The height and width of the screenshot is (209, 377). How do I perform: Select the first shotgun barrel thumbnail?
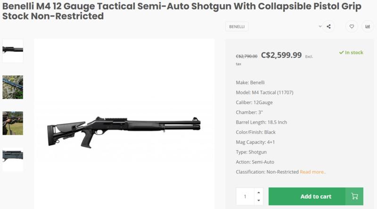13,50
